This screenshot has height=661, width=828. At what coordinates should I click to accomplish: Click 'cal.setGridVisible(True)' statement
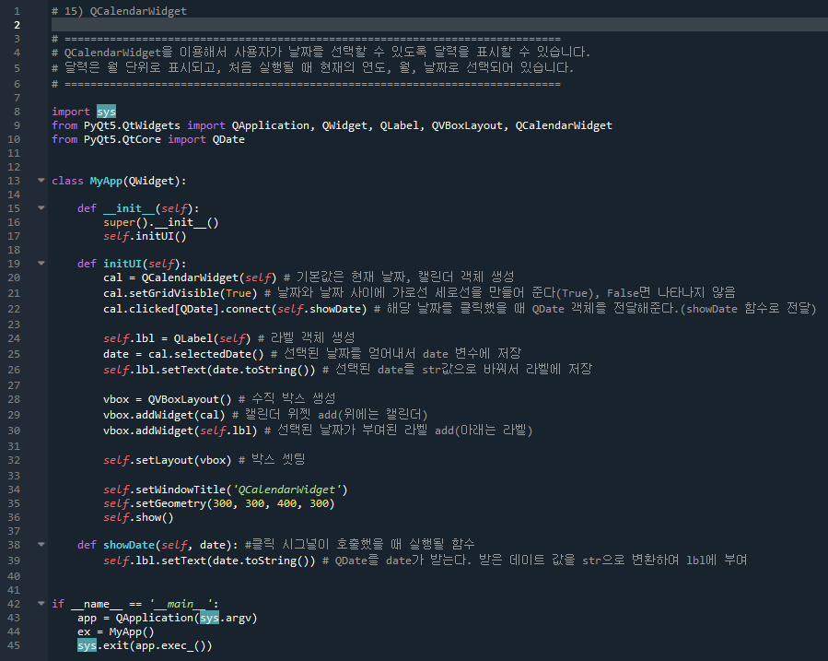(181, 293)
